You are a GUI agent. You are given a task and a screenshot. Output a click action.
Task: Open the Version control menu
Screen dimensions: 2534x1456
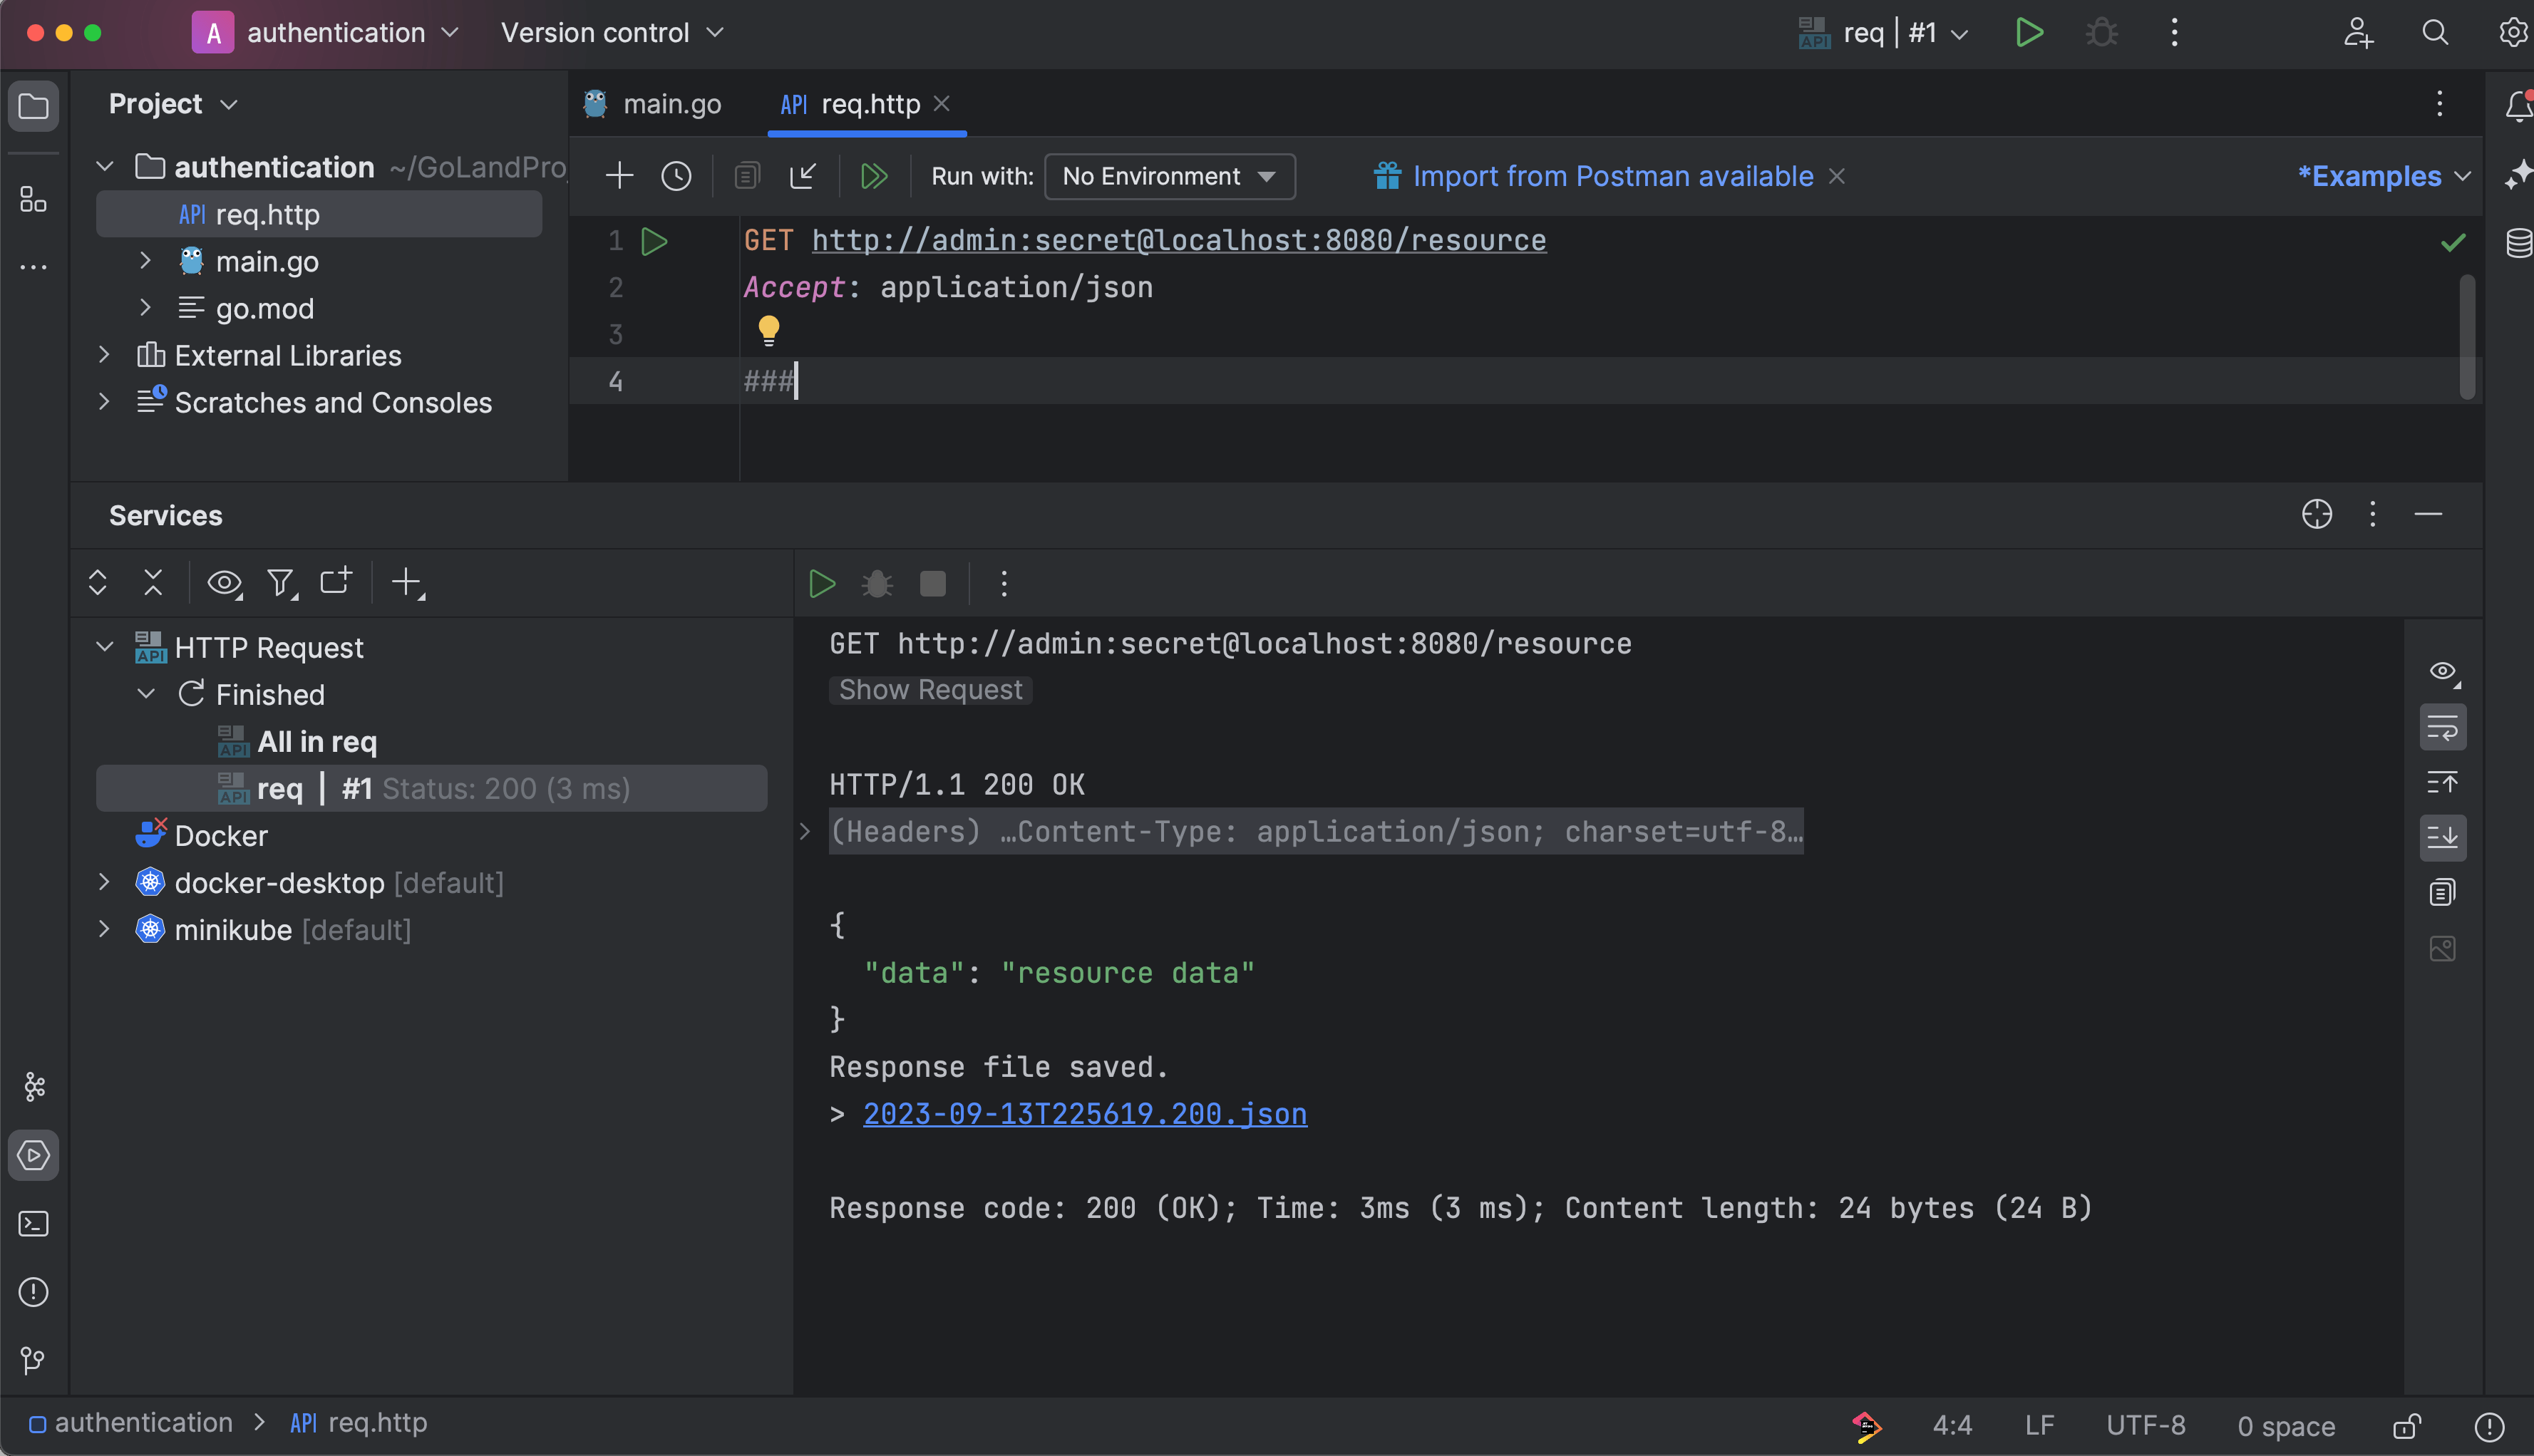click(612, 33)
